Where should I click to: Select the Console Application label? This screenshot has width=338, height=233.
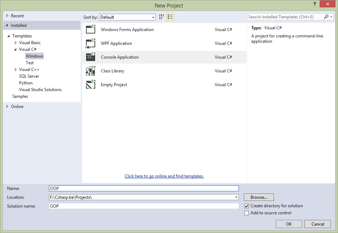click(120, 57)
